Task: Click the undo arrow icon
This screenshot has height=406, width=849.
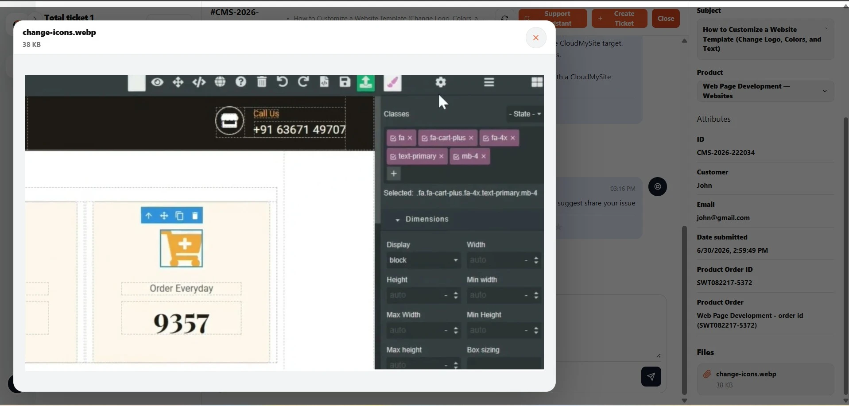Action: [282, 82]
